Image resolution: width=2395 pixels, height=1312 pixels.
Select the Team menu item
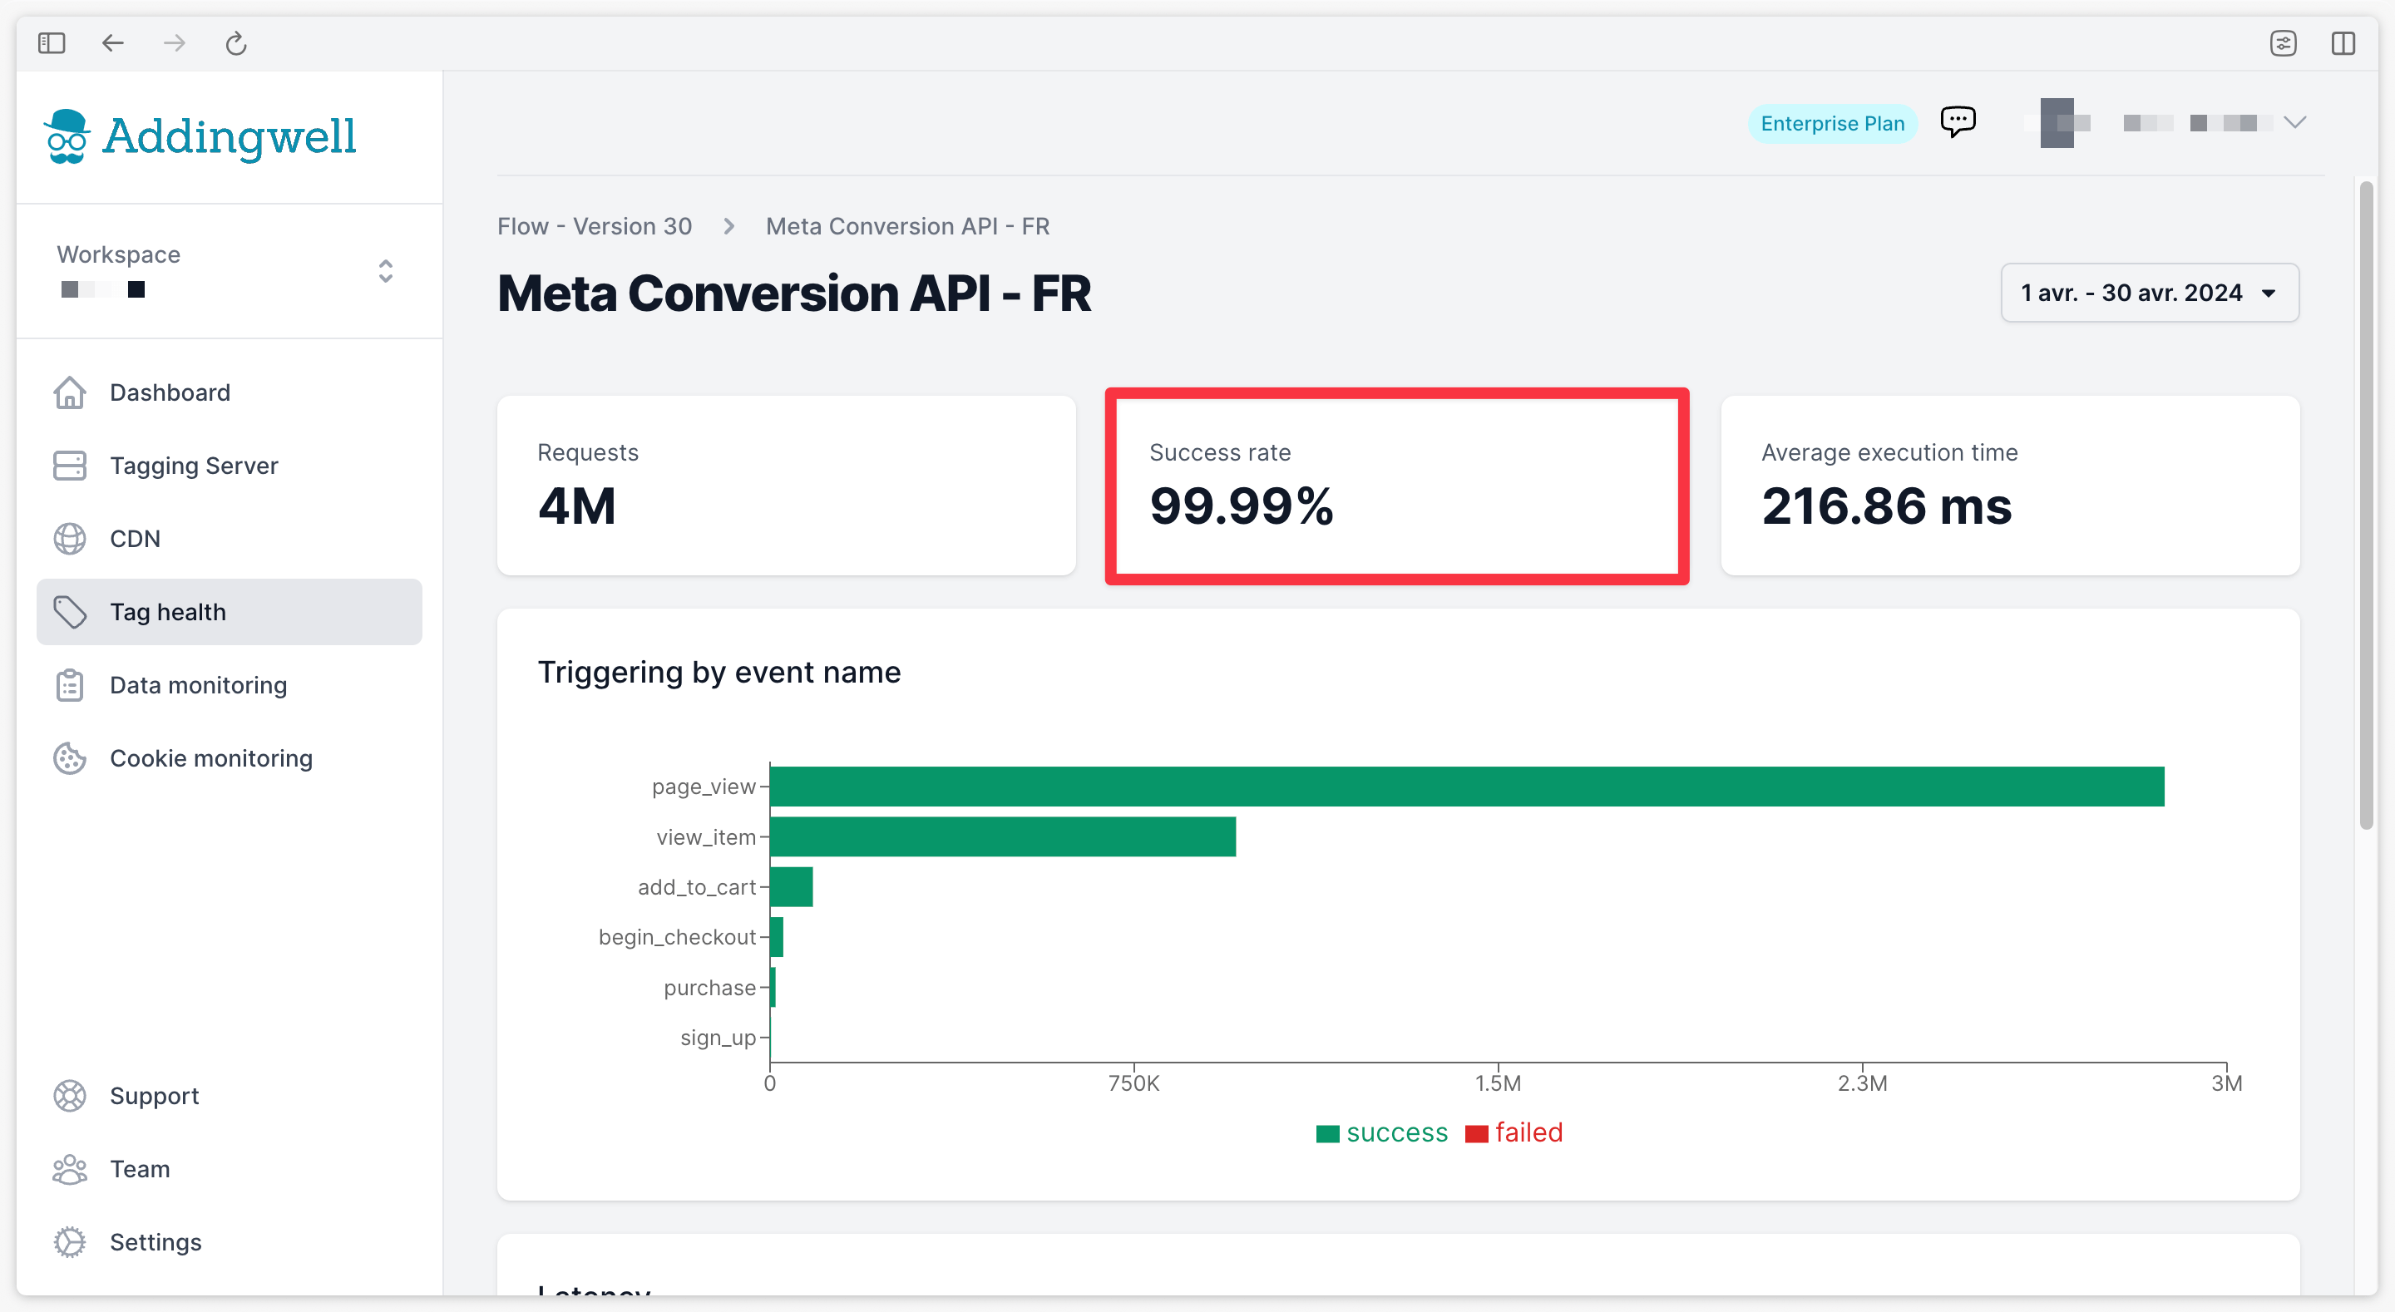[x=139, y=1168]
